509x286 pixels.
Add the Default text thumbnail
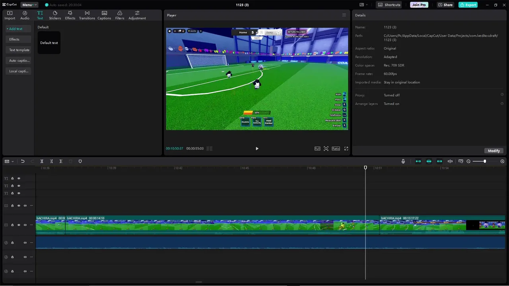(49, 43)
